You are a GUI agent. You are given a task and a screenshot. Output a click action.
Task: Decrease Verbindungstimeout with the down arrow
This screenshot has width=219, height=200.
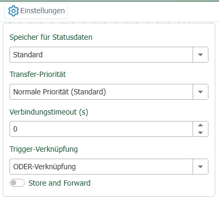point(200,133)
